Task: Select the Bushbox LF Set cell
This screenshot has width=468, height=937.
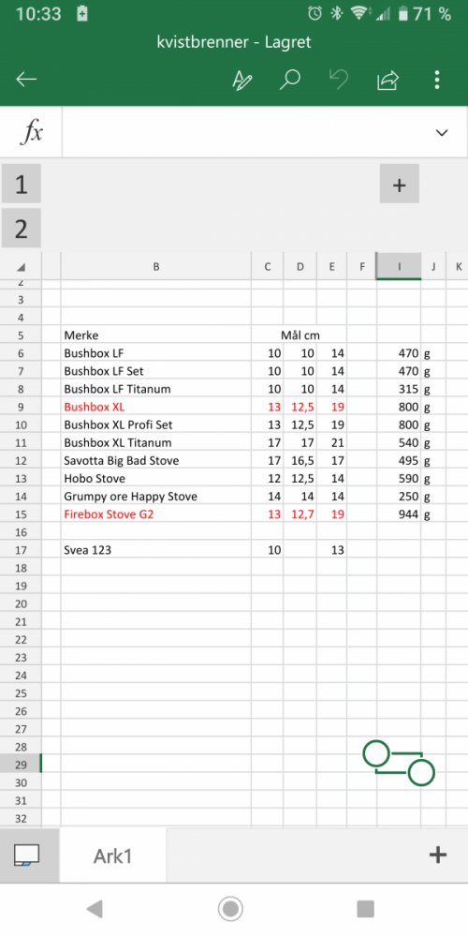Action: click(x=155, y=371)
